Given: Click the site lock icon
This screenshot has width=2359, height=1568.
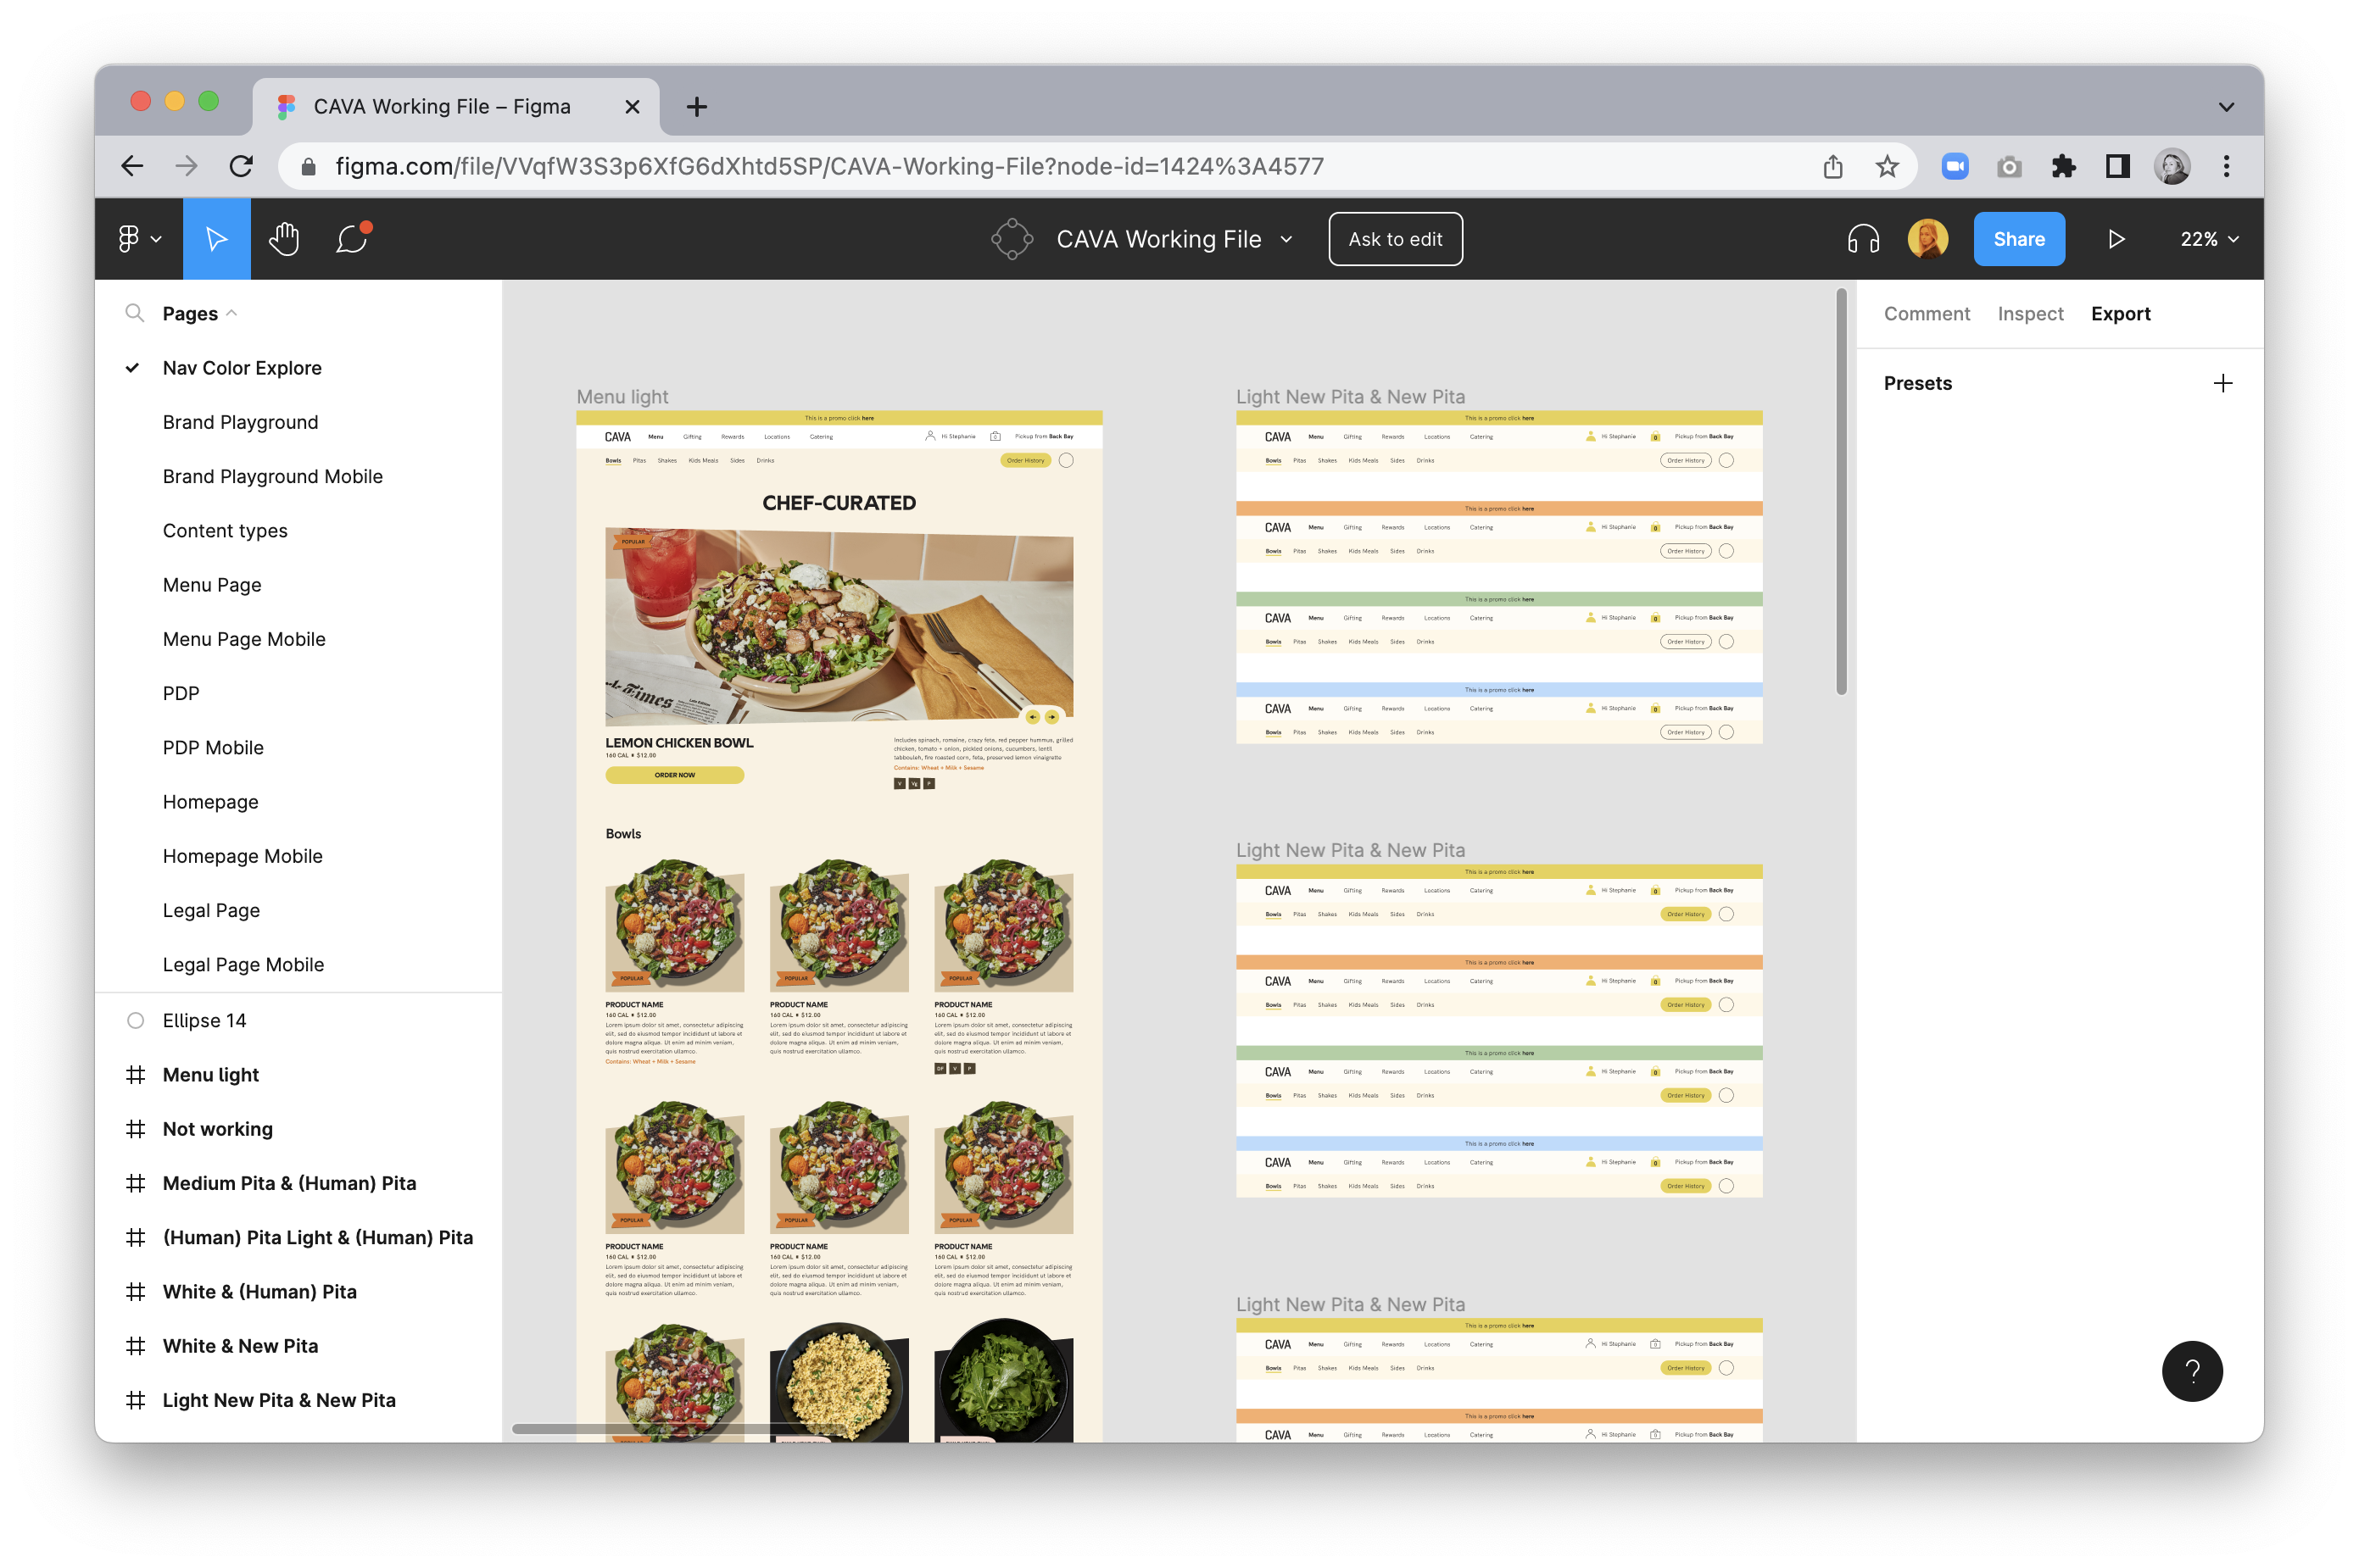Looking at the screenshot, I should (308, 166).
